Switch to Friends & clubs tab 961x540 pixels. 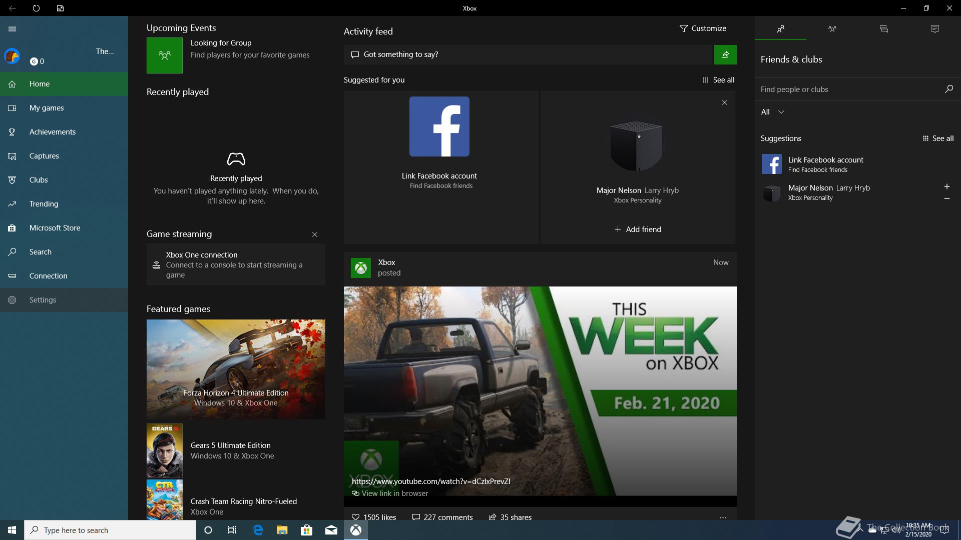(780, 28)
